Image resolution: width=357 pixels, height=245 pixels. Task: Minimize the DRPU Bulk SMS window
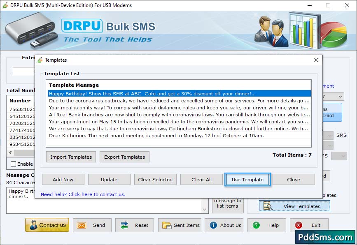click(x=310, y=5)
